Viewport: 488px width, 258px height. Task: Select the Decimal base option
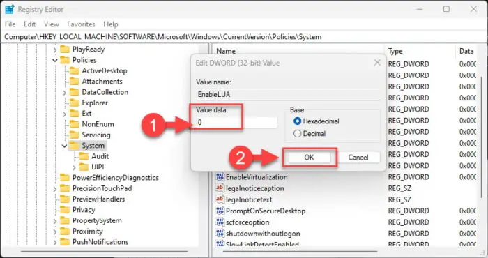[310, 133]
